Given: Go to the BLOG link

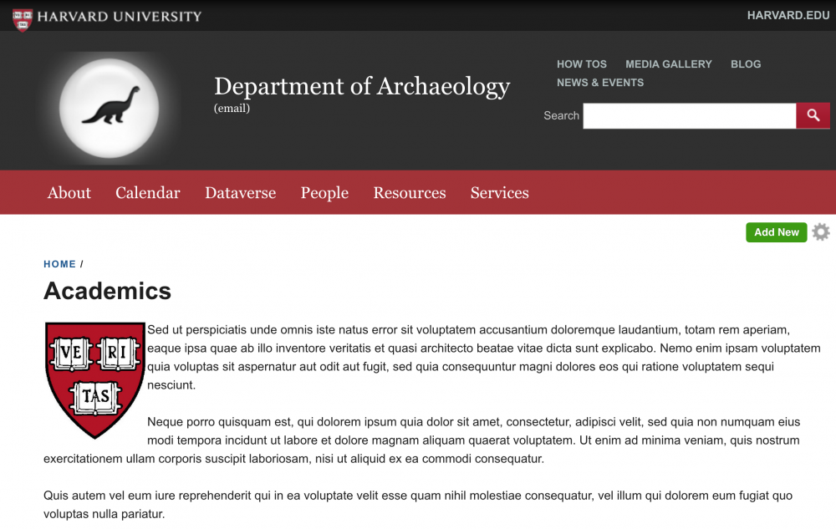Looking at the screenshot, I should coord(746,64).
